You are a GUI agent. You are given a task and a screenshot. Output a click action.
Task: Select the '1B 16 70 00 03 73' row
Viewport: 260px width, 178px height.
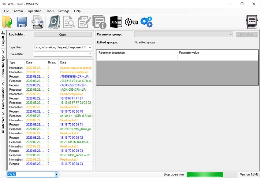click(50, 151)
